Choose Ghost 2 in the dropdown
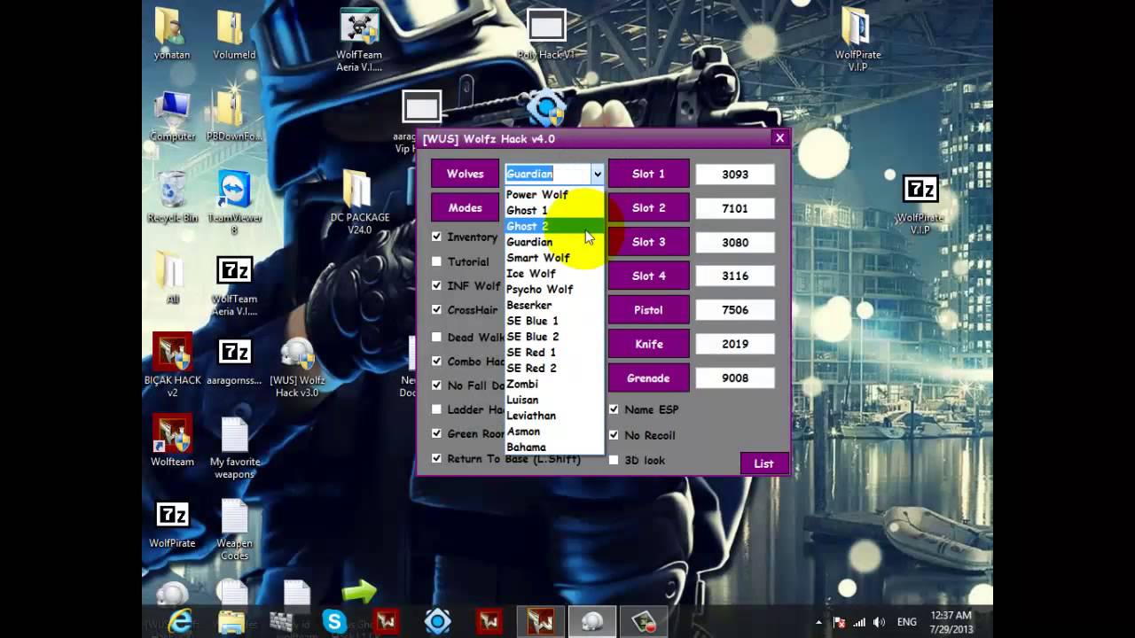1135x638 pixels. pyautogui.click(x=554, y=226)
